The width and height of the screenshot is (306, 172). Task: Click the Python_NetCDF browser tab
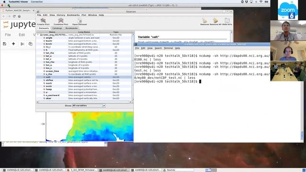coord(18,11)
